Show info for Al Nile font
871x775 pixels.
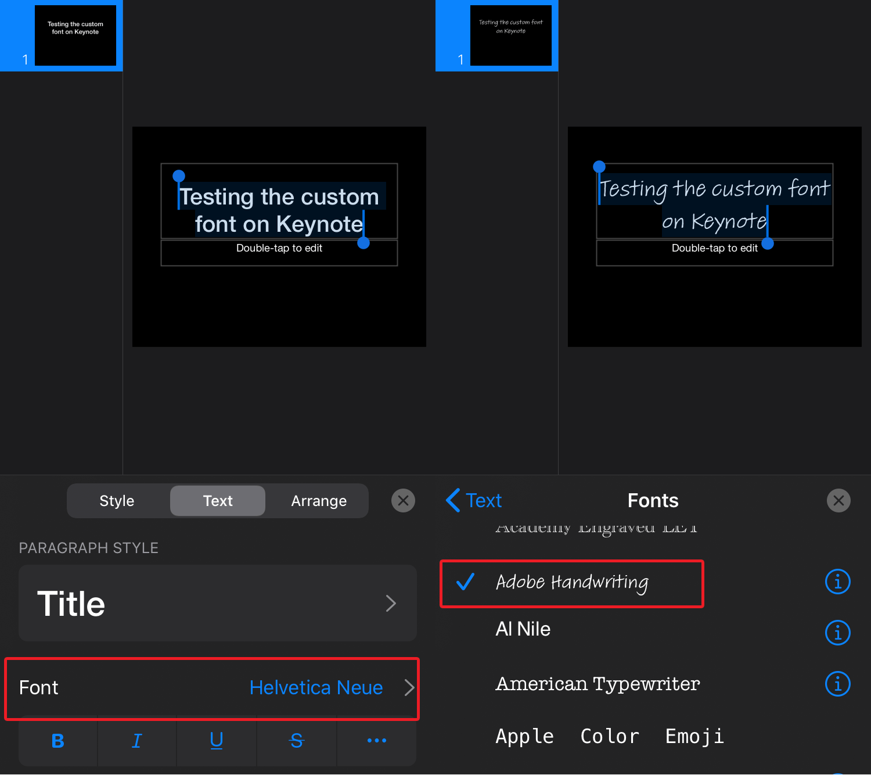point(837,633)
